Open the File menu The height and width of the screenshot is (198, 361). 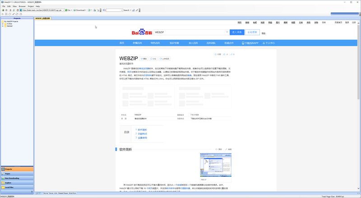pos(4,6)
